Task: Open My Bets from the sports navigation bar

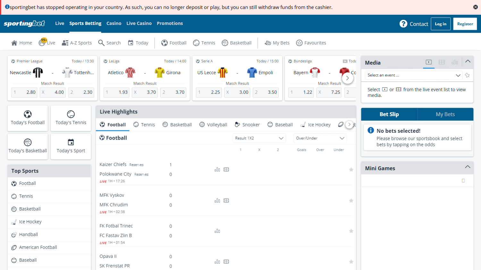Action: pyautogui.click(x=277, y=43)
